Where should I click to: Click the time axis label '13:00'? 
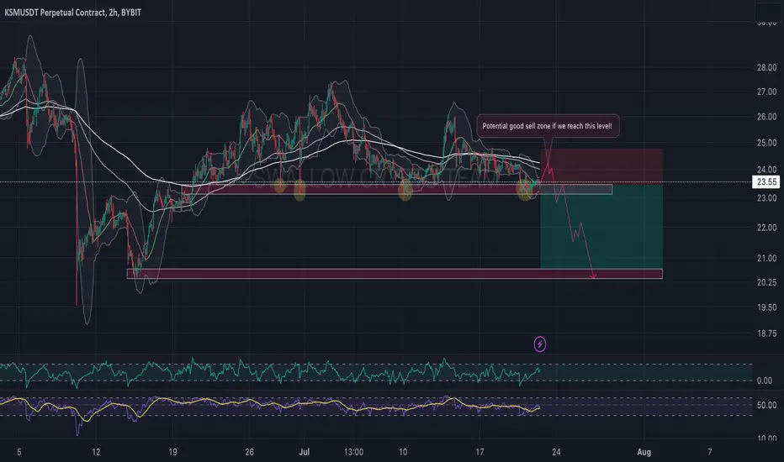(353, 452)
